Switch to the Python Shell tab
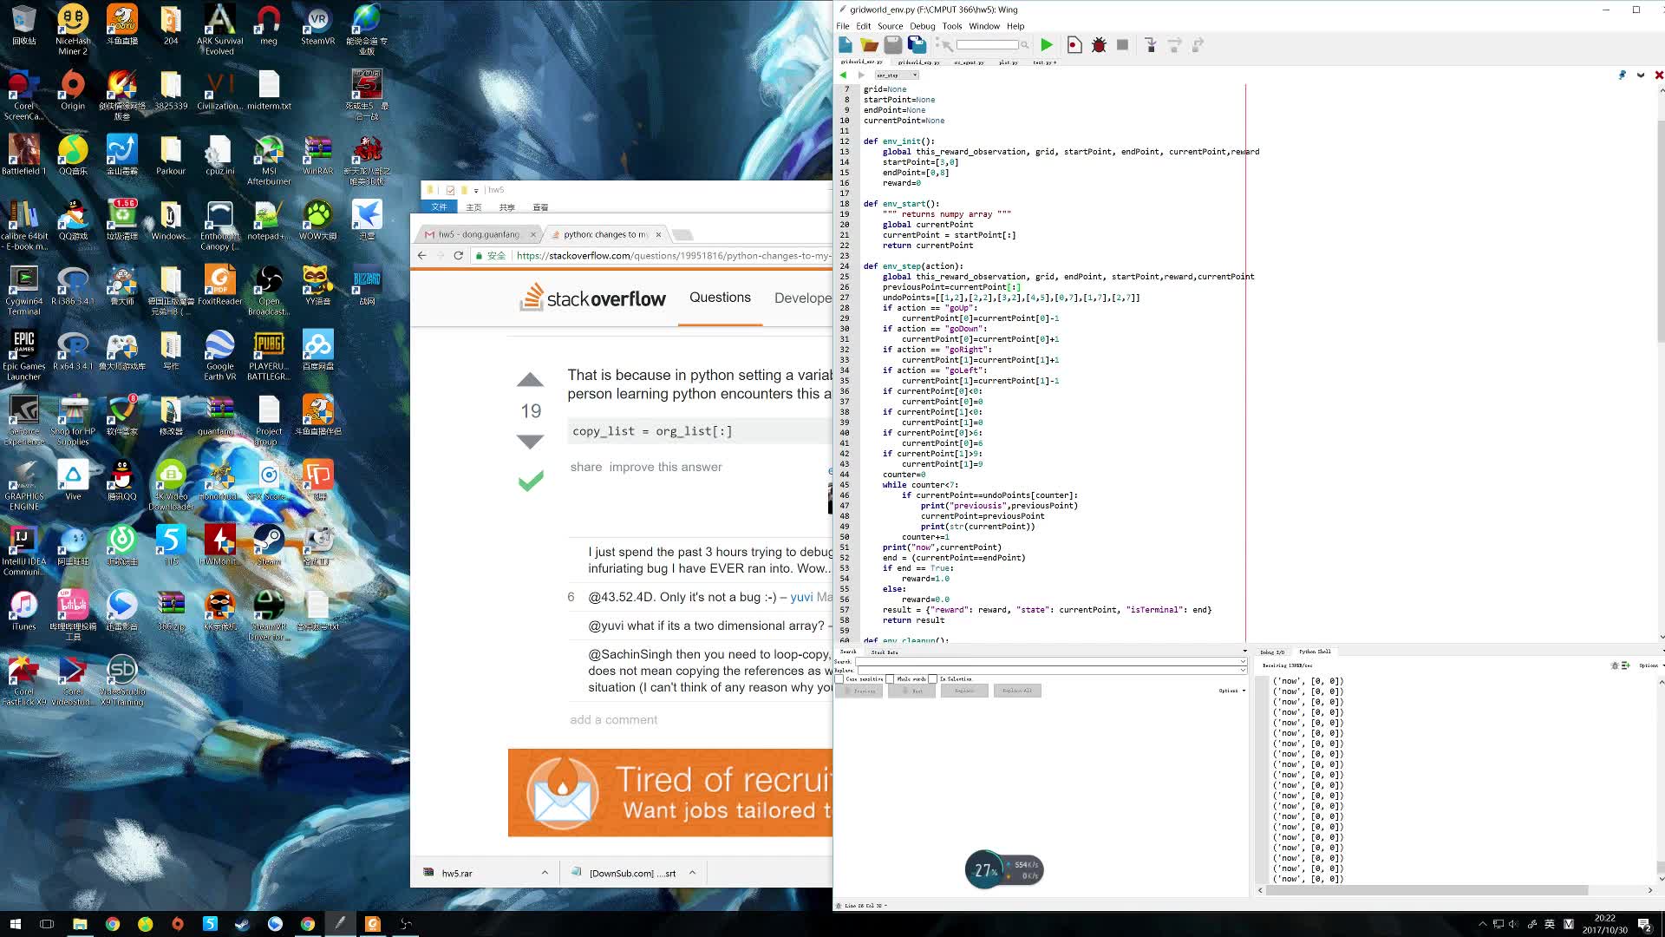This screenshot has width=1665, height=937. pos(1314,652)
